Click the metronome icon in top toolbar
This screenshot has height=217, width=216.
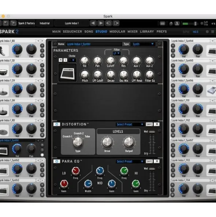pos(177,23)
